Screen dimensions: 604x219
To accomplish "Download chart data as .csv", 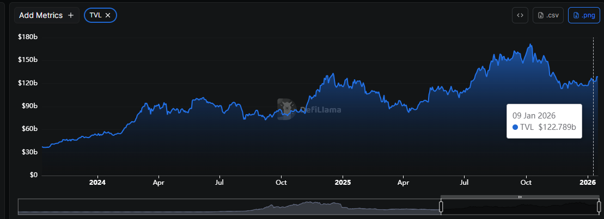I will pos(548,15).
